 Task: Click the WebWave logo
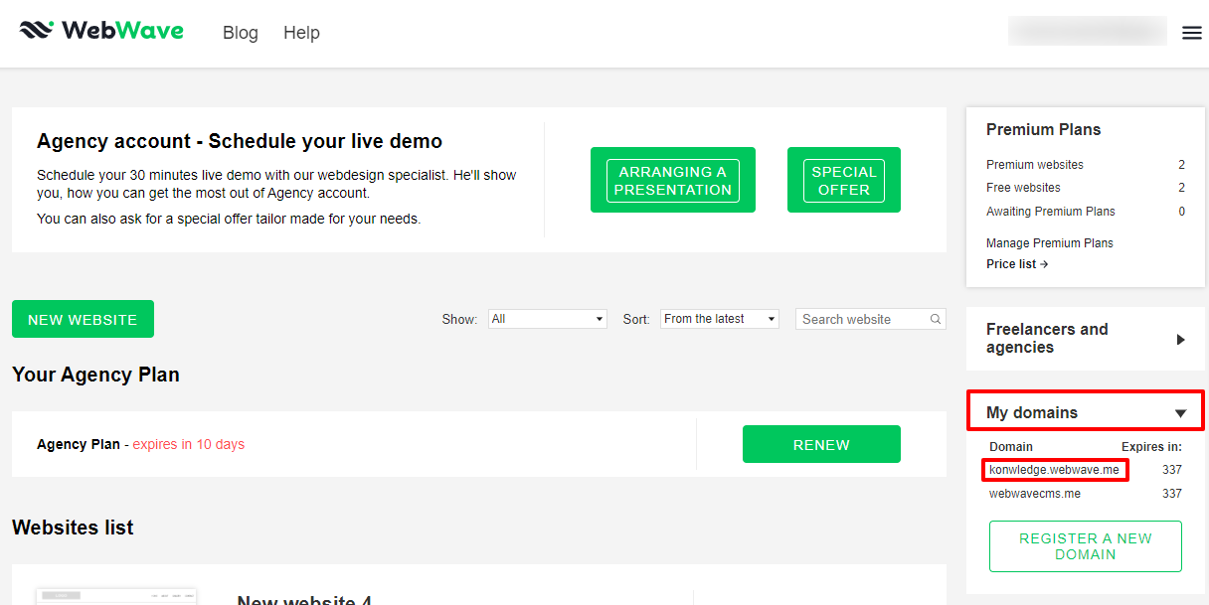click(x=101, y=31)
